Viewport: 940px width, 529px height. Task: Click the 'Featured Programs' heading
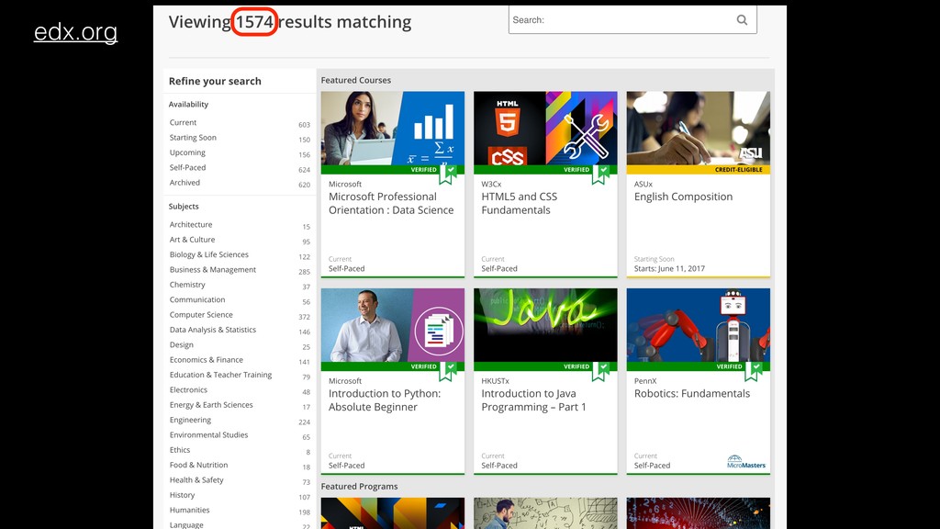359,487
